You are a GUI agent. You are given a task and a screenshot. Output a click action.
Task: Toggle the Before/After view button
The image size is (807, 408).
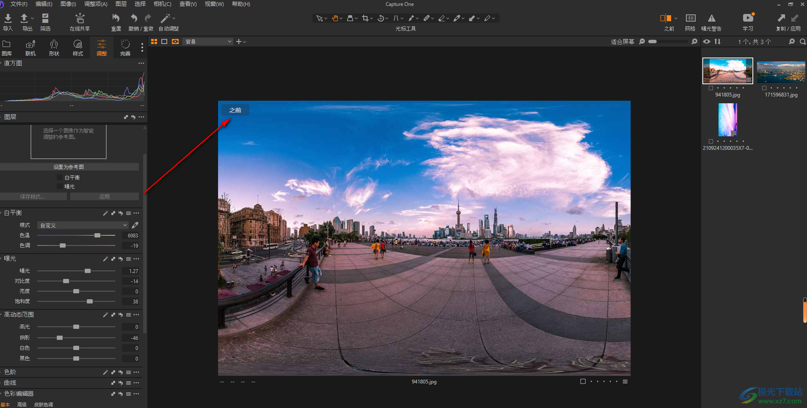[665, 19]
